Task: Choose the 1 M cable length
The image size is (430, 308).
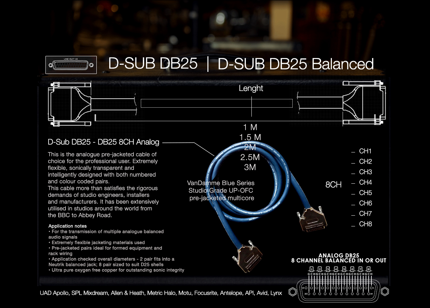Action: (x=250, y=127)
